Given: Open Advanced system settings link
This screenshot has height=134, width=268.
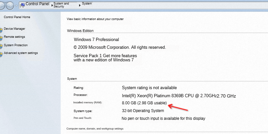Looking at the screenshot, I should tap(21, 53).
